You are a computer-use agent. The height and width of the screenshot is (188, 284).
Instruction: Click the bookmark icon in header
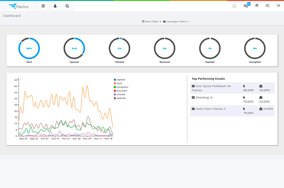257,6
